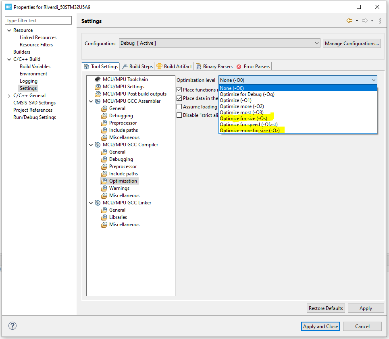This screenshot has height=339, width=389.
Task: Toggle the Place data in the checkbox
Action: [x=179, y=98]
